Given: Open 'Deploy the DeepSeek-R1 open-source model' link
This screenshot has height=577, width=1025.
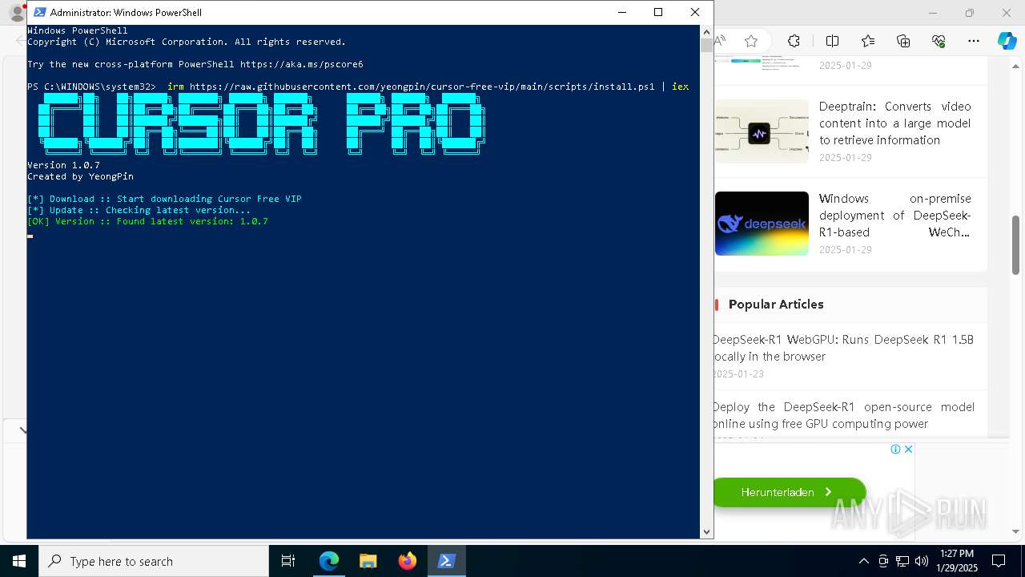Looking at the screenshot, I should [843, 415].
